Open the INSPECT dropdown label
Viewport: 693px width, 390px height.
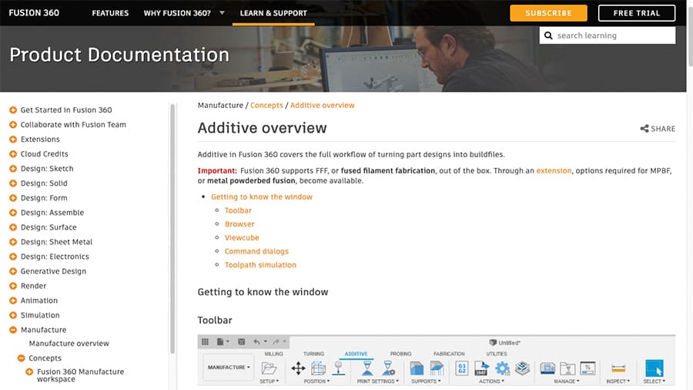pyautogui.click(x=618, y=382)
